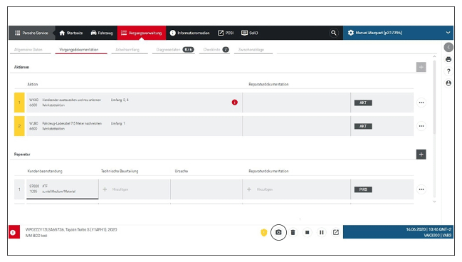Screen dimensions: 462x262
Task: Select the Vorgangsdokumentation tab
Action: (x=79, y=50)
